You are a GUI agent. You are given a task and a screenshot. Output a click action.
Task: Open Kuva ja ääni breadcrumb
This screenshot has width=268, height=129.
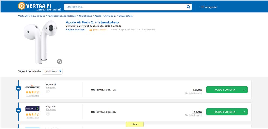click(38, 16)
